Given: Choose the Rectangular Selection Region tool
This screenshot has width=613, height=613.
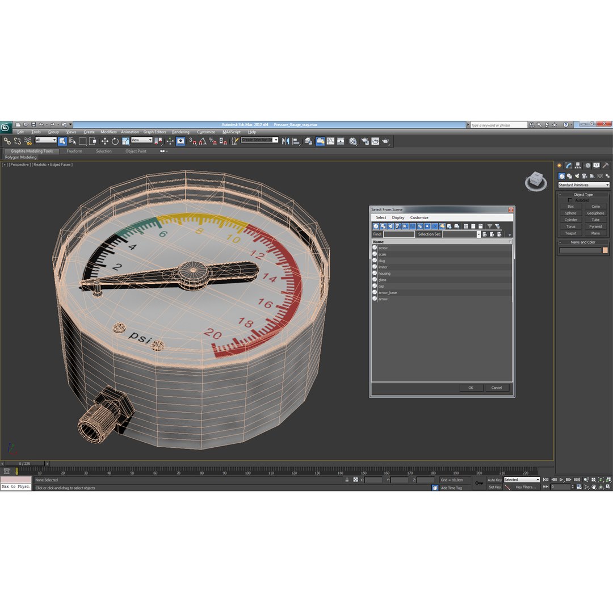Looking at the screenshot, I should [x=82, y=141].
